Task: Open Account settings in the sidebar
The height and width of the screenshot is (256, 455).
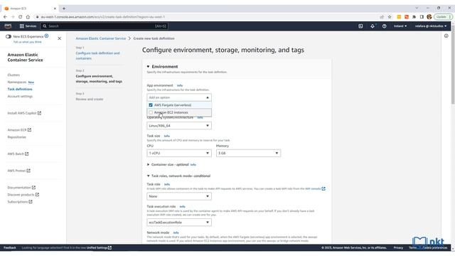Action: coord(20,97)
